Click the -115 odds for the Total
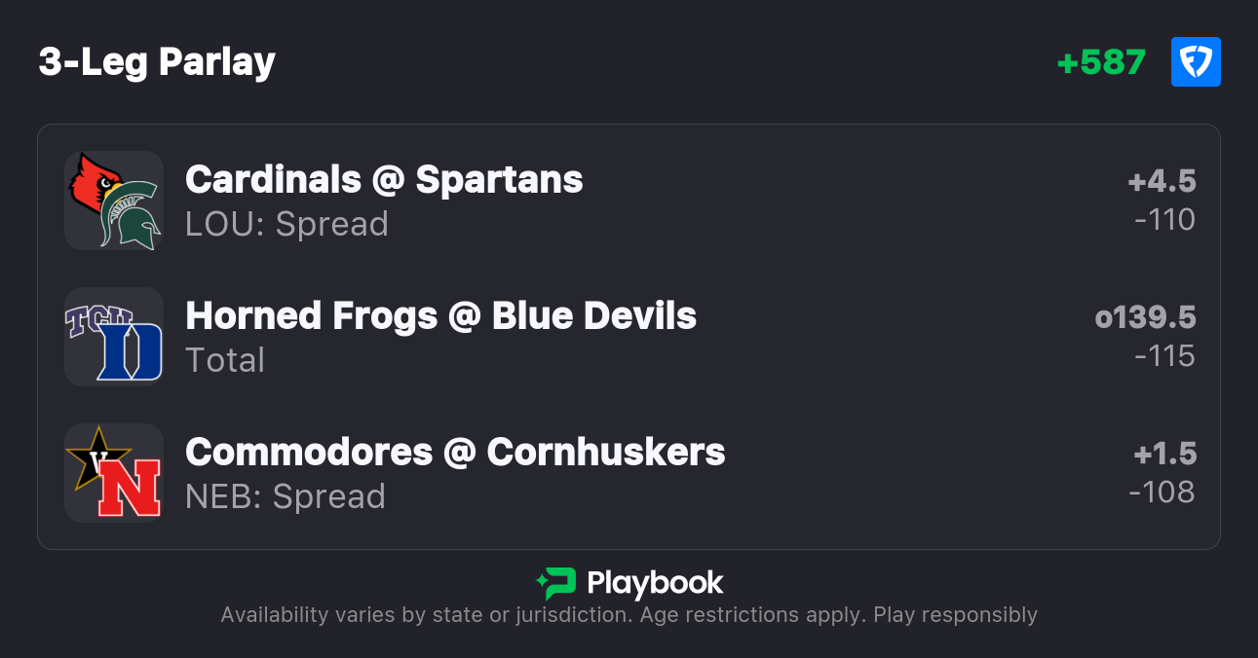 click(1164, 356)
